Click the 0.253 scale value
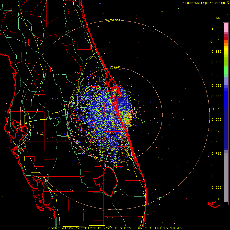Image resolution: width=230 pixels, height=230 pixels. 216,188
